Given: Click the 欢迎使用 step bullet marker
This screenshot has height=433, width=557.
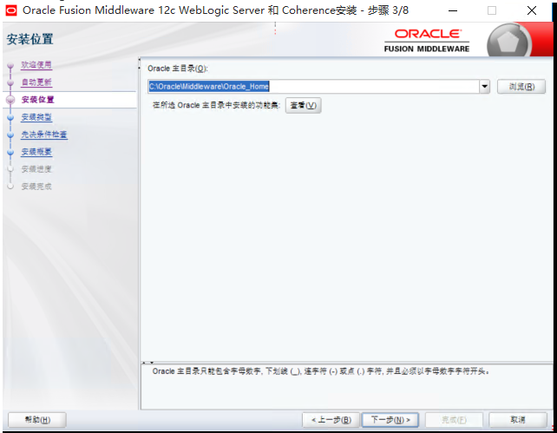Looking at the screenshot, I should [10, 65].
